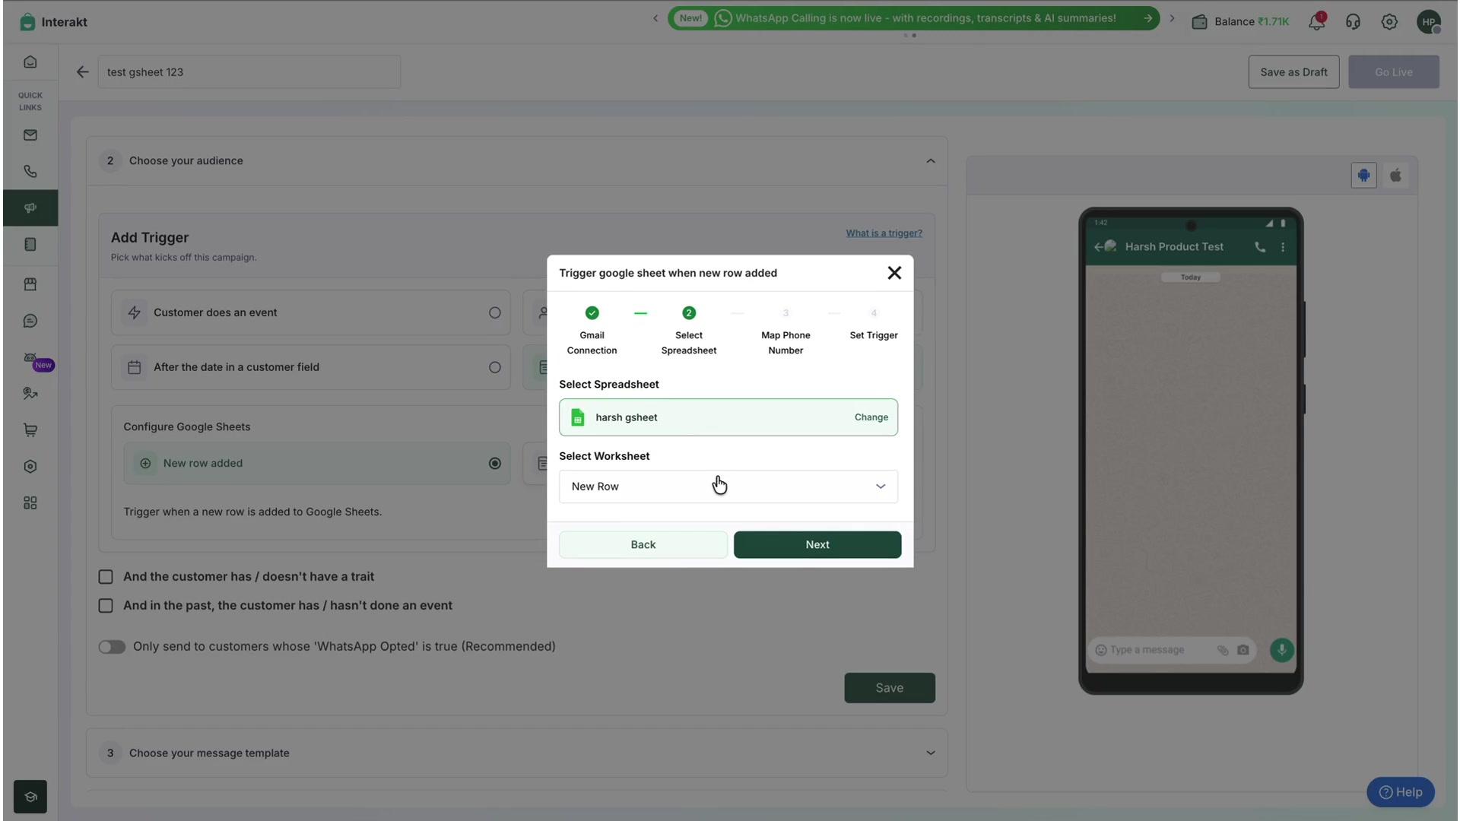Check 'customer has / hasn't done an event'
Image resolution: width=1460 pixels, height=821 pixels.
[x=106, y=606]
